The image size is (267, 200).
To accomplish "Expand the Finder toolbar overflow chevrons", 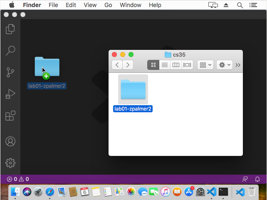I will (x=238, y=65).
